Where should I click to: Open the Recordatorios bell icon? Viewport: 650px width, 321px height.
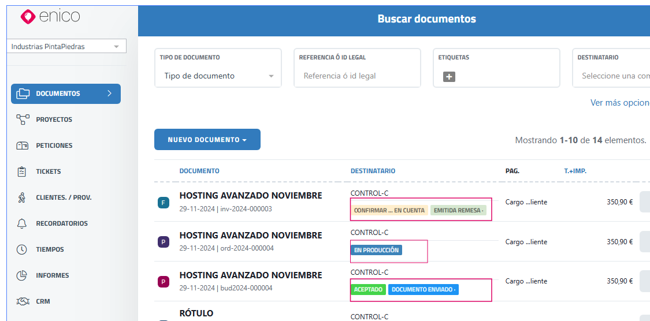click(23, 223)
